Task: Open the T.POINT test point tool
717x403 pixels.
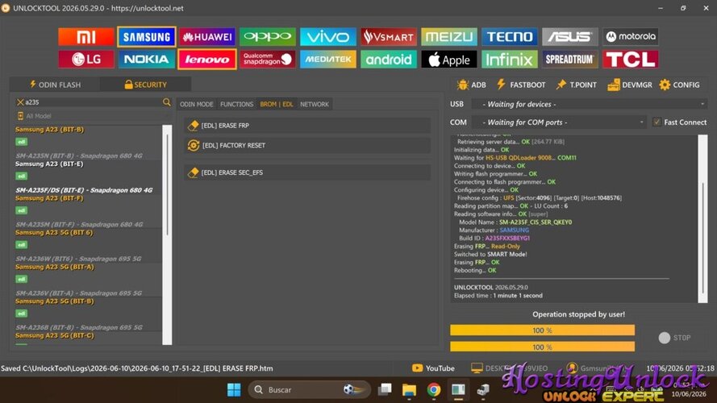Action: pyautogui.click(x=576, y=85)
